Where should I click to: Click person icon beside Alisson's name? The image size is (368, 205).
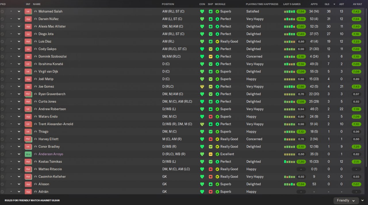pos(35,184)
